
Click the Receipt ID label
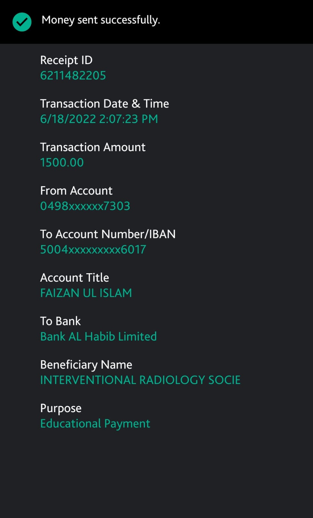pyautogui.click(x=66, y=60)
